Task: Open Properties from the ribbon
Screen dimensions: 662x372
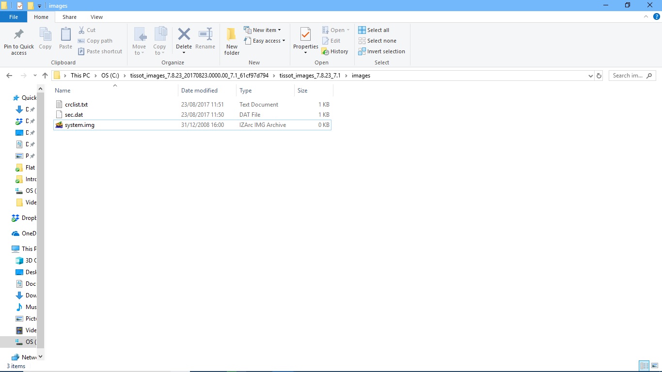Action: click(305, 35)
